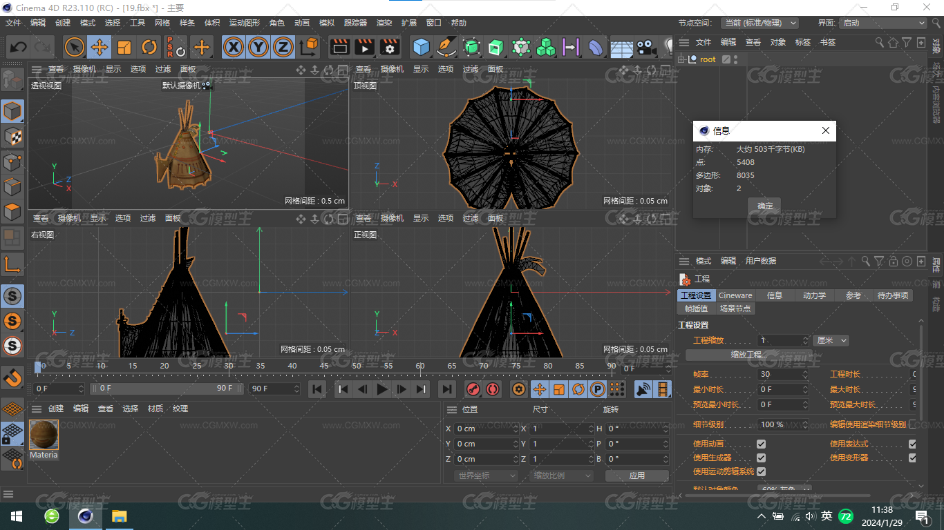The width and height of the screenshot is (944, 530).
Task: Open the Render Settings clapperboard gear icon
Action: (390, 47)
